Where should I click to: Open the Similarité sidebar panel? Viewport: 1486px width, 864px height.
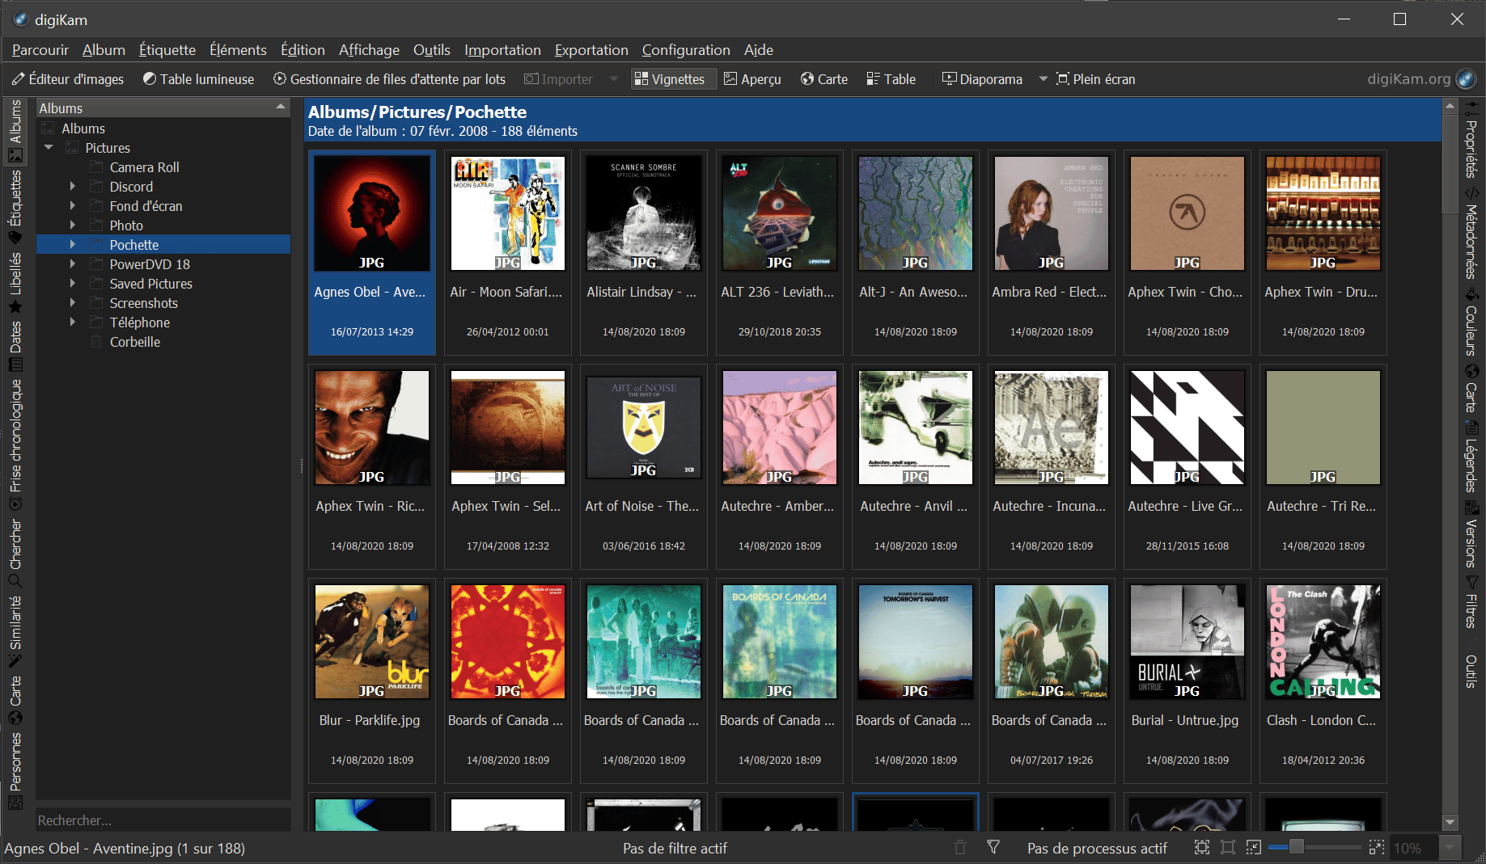15,631
